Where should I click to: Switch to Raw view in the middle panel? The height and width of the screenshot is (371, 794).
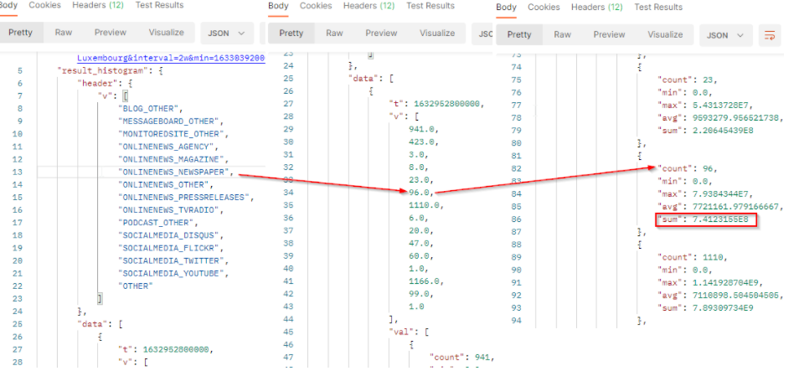coord(334,33)
